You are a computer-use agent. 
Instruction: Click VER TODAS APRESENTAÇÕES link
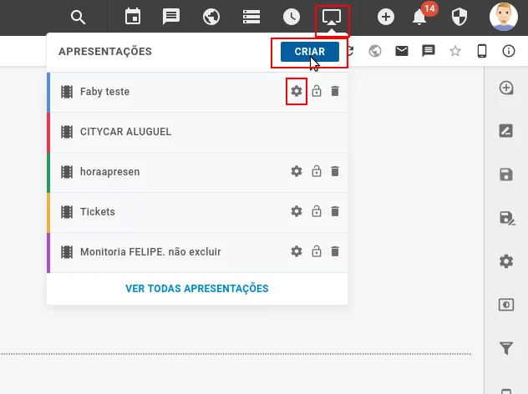pos(197,288)
